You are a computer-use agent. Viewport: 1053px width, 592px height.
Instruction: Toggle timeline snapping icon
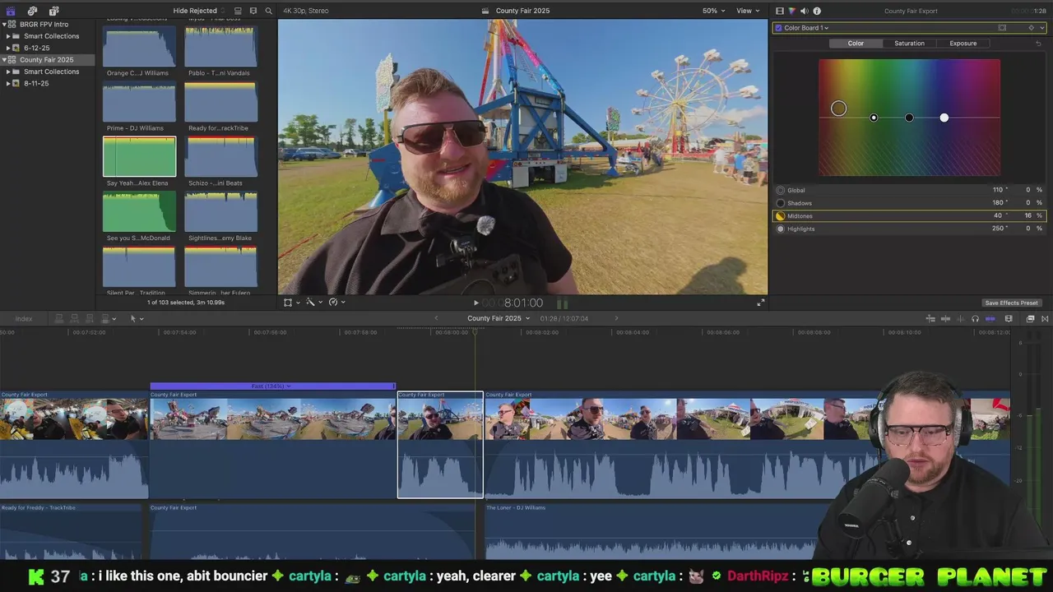(x=990, y=318)
